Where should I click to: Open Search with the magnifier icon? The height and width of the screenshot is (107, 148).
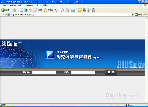(x=36, y=10)
